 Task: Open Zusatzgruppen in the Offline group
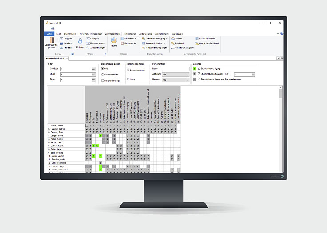(96, 43)
